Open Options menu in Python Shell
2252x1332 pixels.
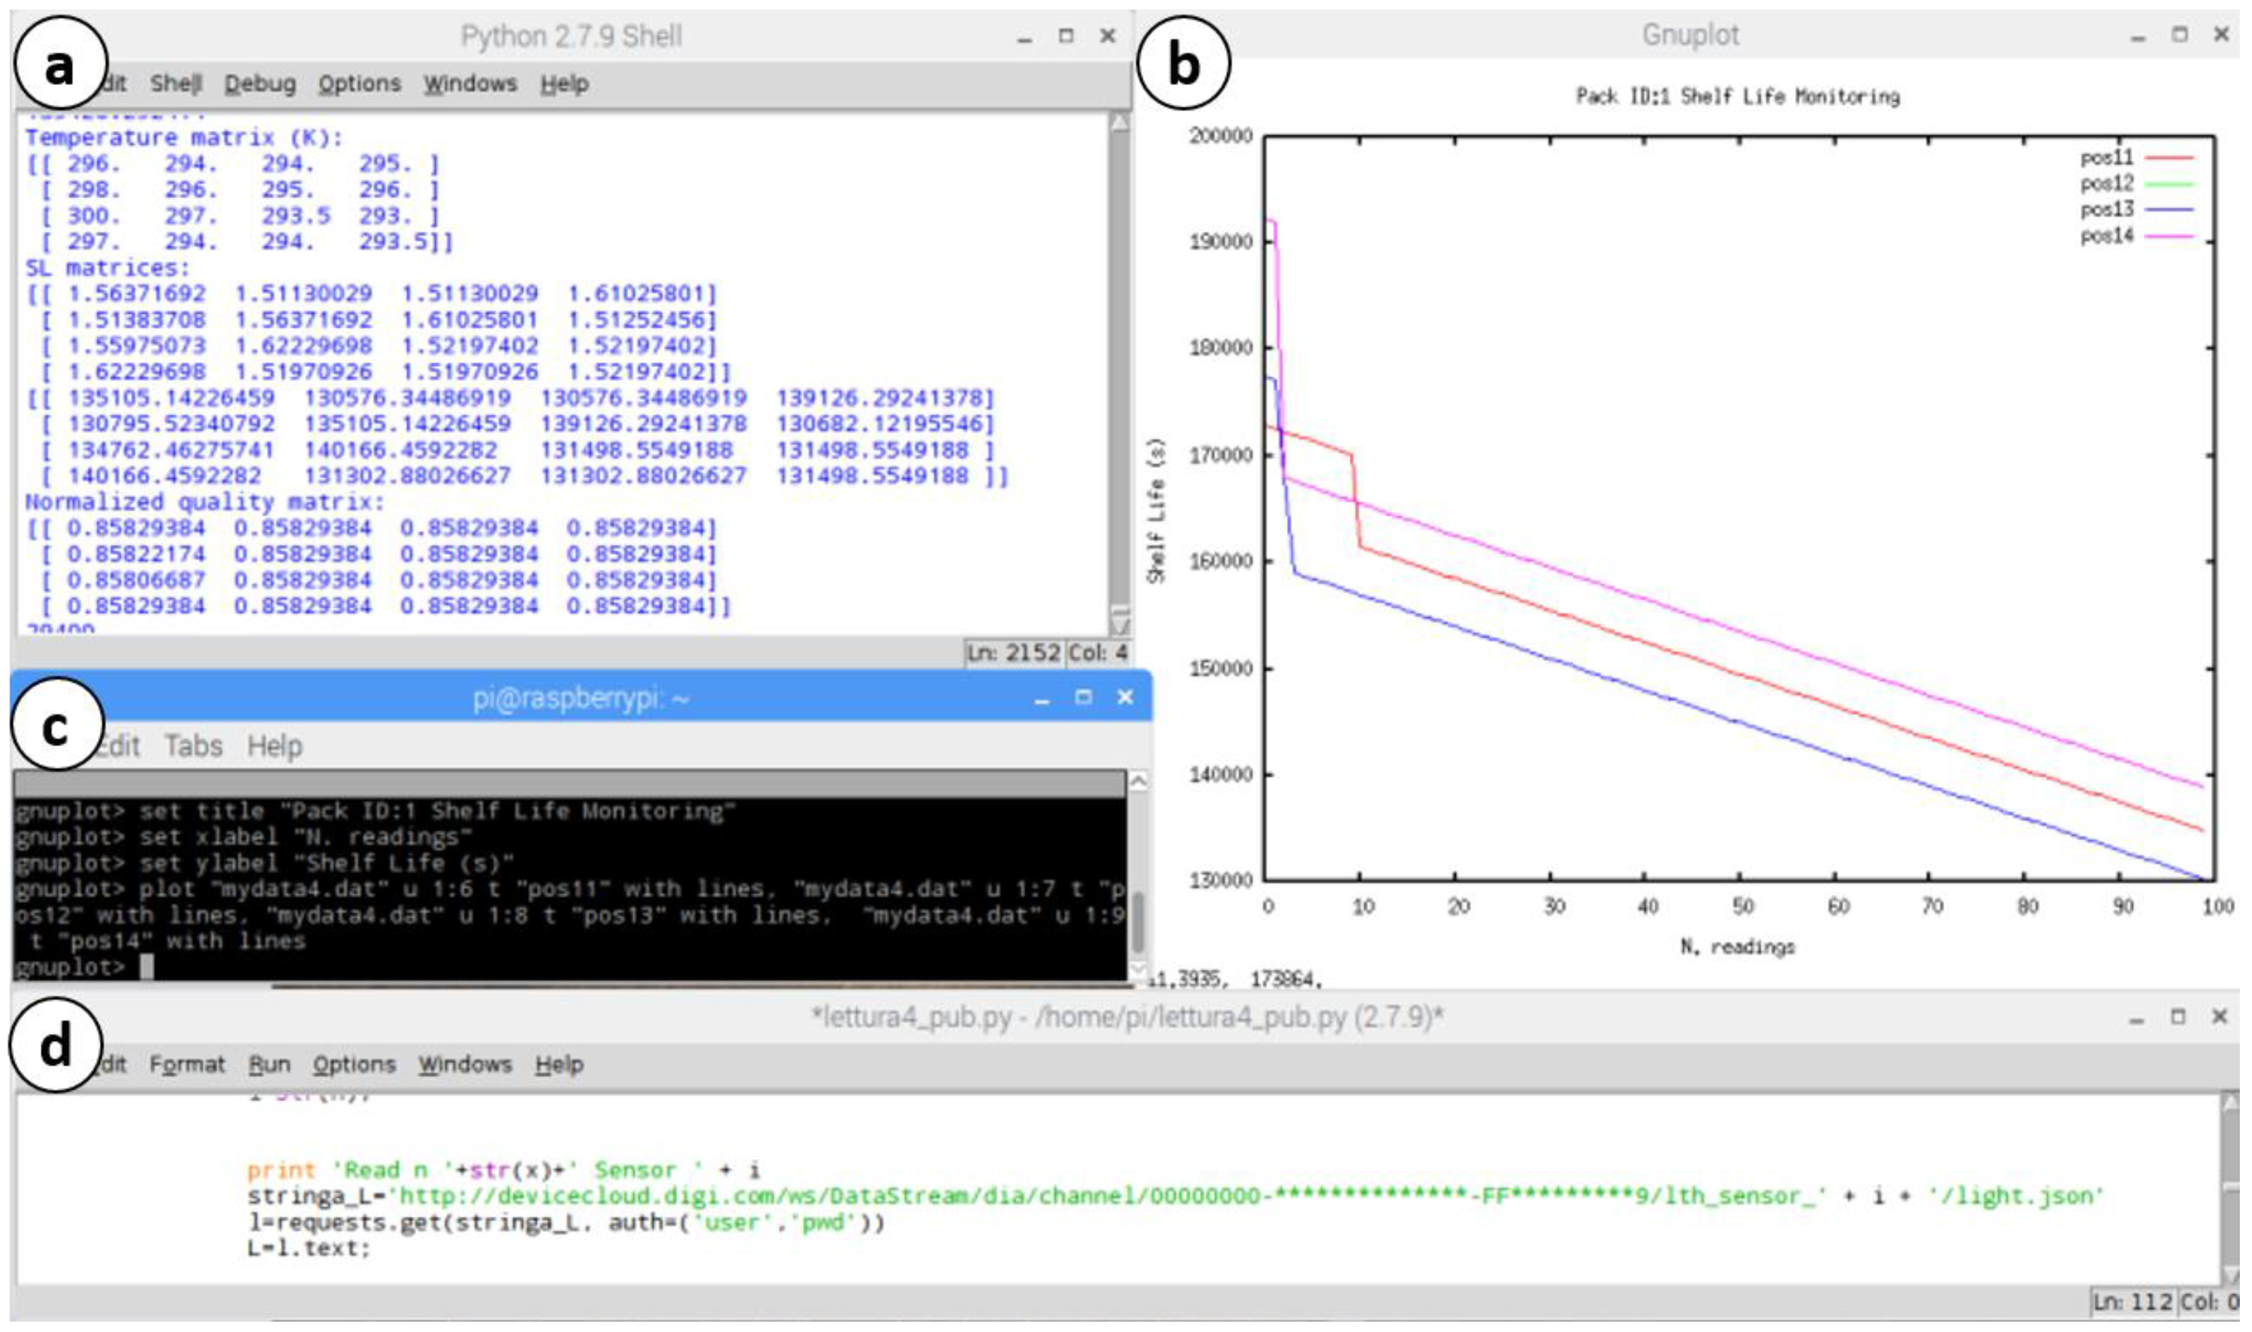359,83
